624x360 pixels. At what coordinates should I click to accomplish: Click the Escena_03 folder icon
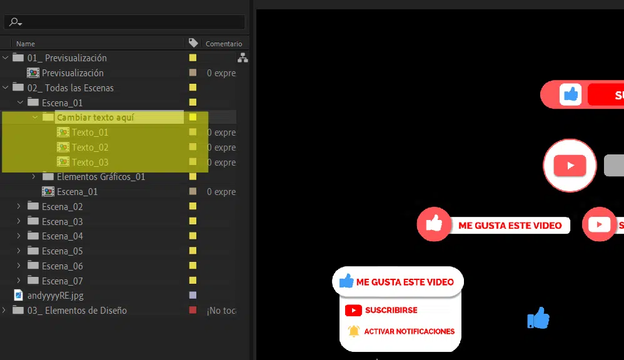click(33, 221)
